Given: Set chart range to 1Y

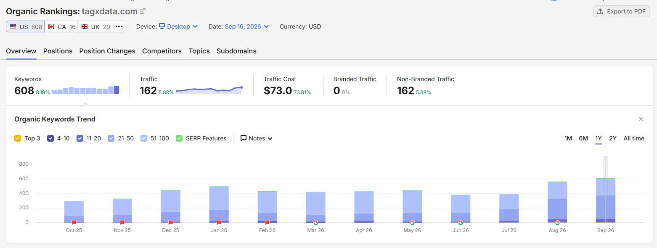Looking at the screenshot, I should [599, 138].
